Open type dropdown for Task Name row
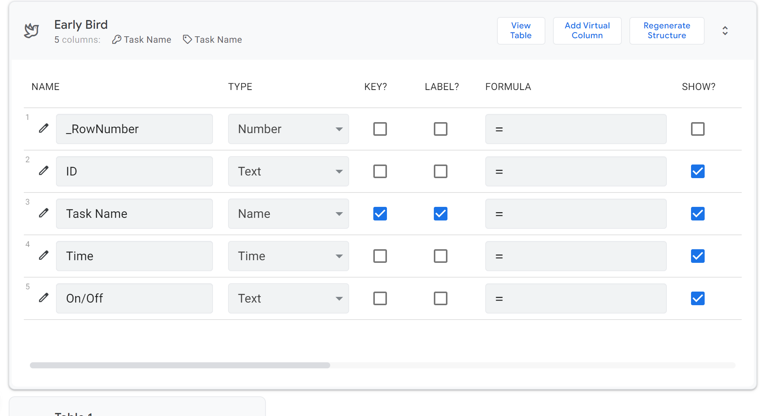The height and width of the screenshot is (416, 761). click(x=288, y=214)
